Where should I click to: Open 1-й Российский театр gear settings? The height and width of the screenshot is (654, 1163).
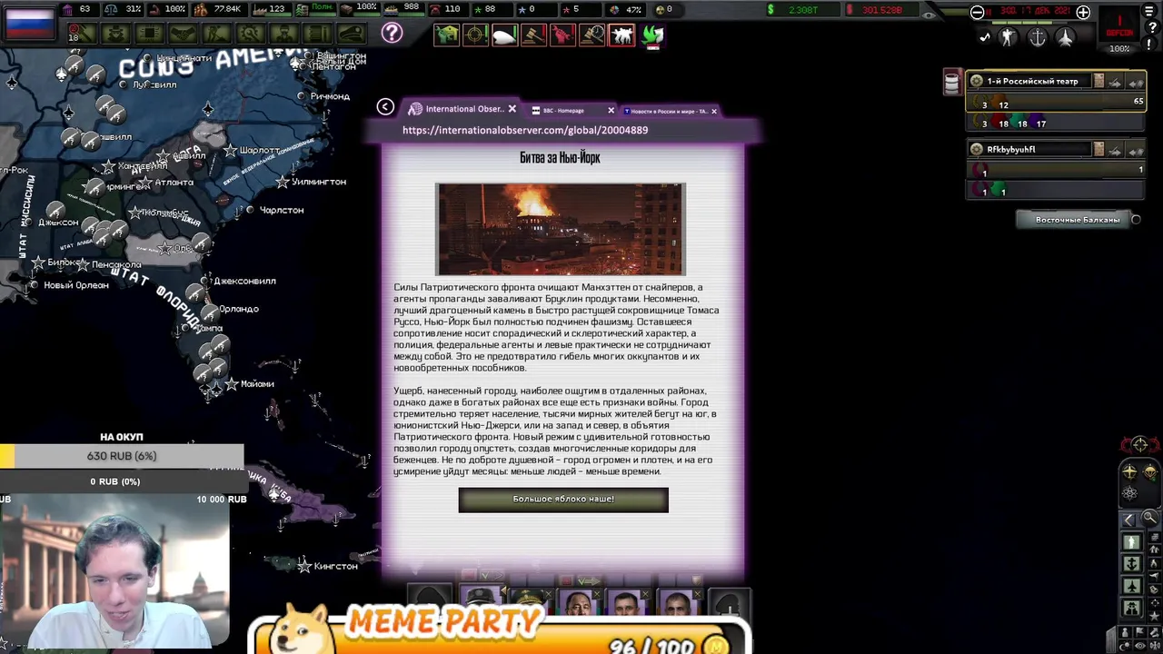(x=977, y=81)
